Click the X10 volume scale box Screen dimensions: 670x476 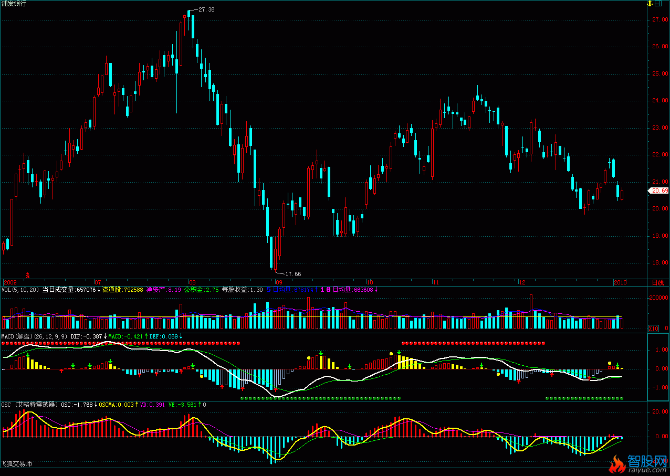pos(653,329)
